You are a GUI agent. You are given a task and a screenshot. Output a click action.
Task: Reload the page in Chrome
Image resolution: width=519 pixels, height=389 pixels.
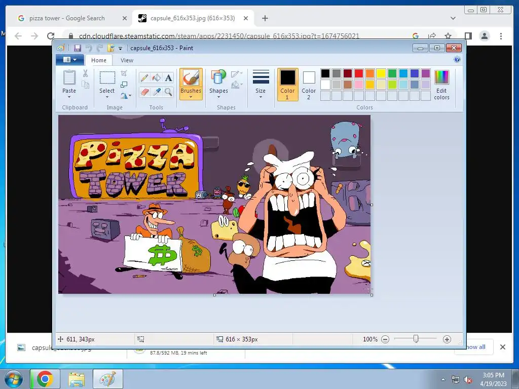point(51,36)
